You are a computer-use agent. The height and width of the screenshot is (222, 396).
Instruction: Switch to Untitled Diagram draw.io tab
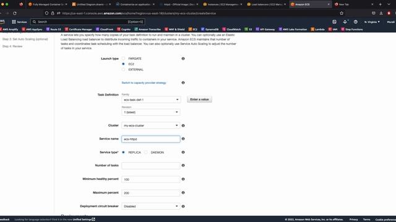[x=92, y=4]
